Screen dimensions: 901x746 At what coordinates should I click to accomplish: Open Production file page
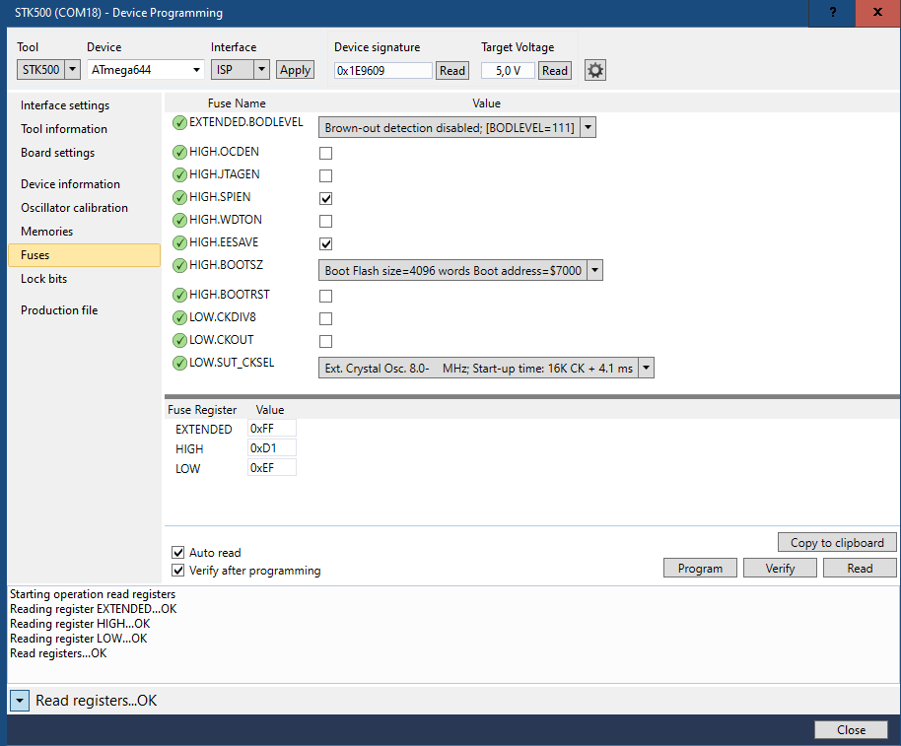pyautogui.click(x=59, y=310)
